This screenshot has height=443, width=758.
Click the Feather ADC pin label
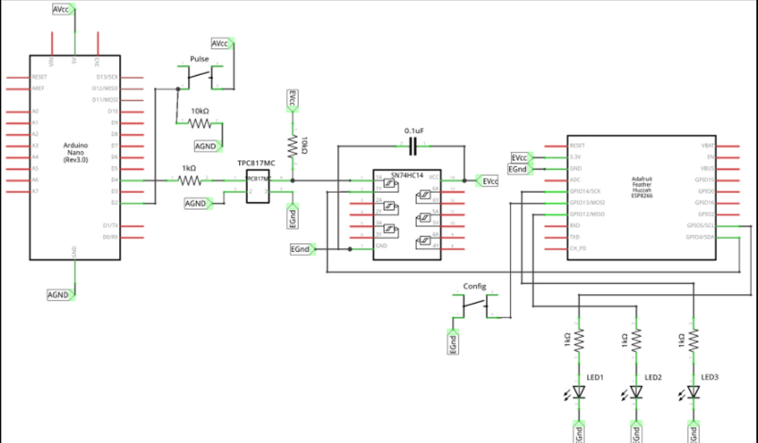575,180
